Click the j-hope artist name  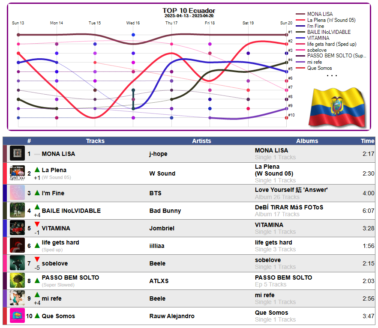tap(158, 154)
